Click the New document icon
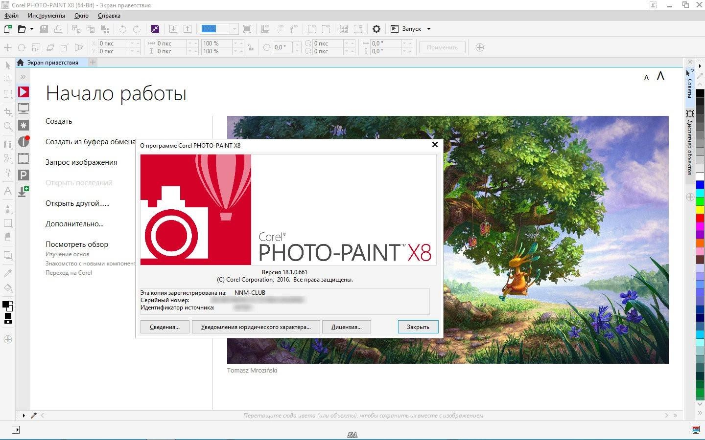This screenshot has height=440, width=705. point(8,29)
